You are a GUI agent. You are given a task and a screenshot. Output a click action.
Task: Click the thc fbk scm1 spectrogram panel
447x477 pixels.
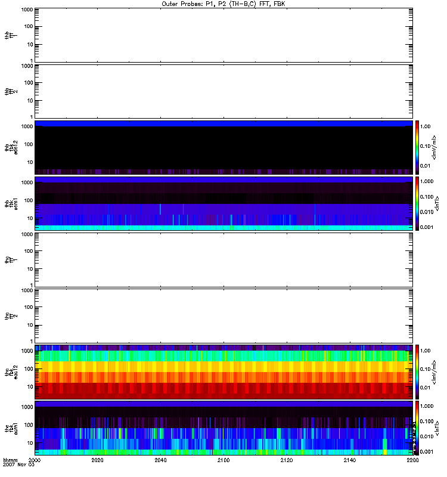click(223, 428)
